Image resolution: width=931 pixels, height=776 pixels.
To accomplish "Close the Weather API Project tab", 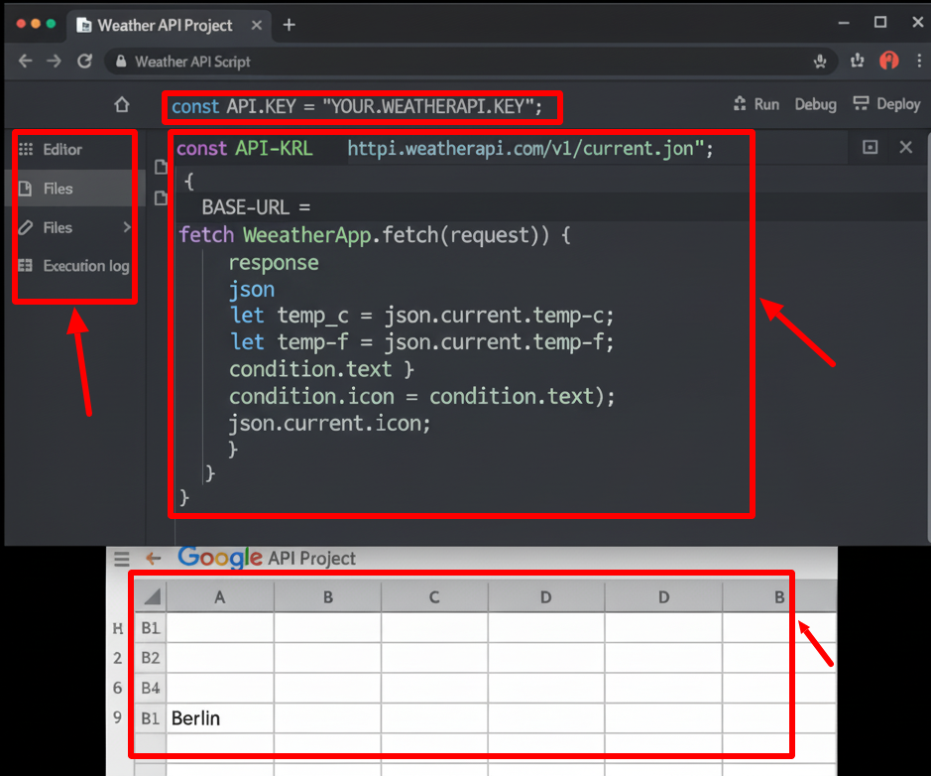I will 257,25.
